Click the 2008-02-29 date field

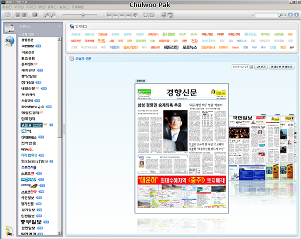coord(240,67)
